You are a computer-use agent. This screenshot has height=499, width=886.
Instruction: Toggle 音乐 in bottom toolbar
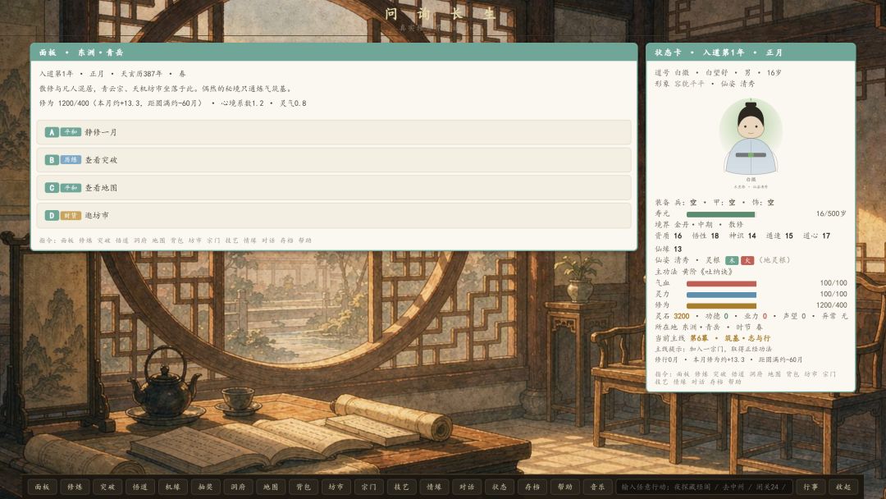click(597, 487)
